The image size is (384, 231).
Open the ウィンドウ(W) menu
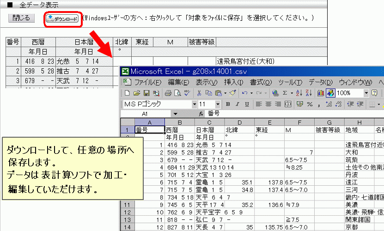tap(356, 82)
